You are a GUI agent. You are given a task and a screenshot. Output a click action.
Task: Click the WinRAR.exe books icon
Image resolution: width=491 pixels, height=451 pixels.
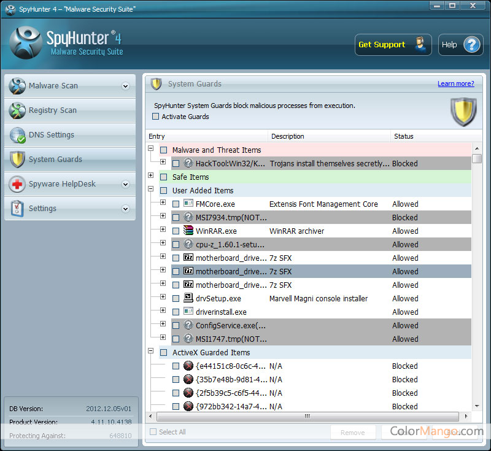(x=188, y=230)
